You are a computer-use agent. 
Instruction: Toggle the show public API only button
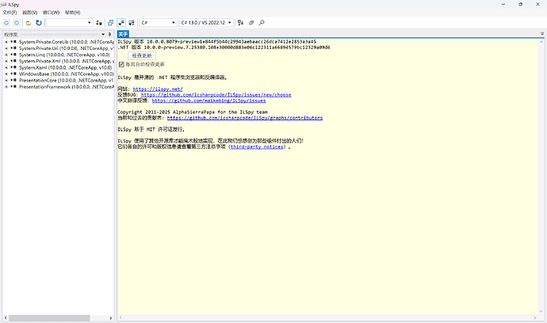(x=110, y=23)
